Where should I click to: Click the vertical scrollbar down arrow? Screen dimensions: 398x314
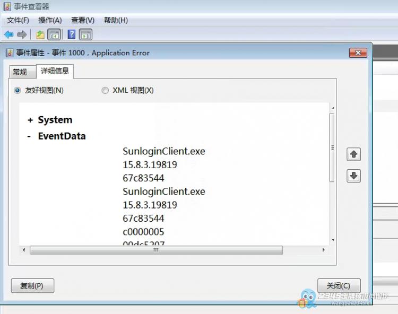click(x=333, y=240)
